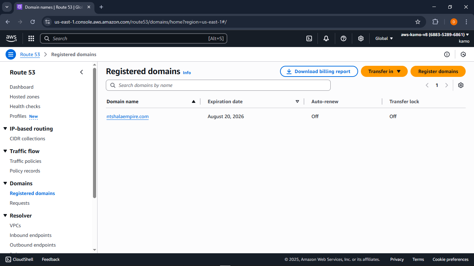Click the AWS logo home icon
The image size is (474, 266).
(x=11, y=38)
